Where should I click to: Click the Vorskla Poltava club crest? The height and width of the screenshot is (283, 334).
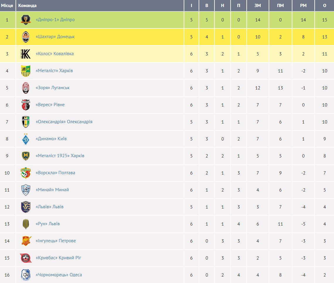coord(26,173)
